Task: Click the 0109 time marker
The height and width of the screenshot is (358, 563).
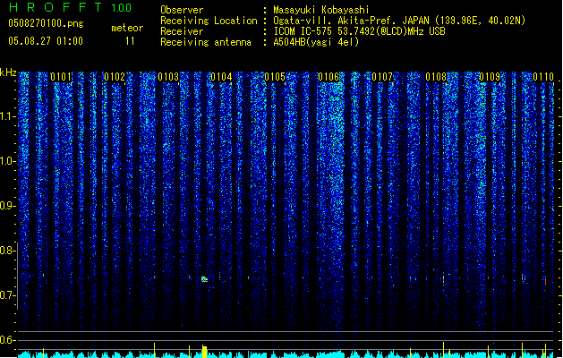Action: (490, 77)
